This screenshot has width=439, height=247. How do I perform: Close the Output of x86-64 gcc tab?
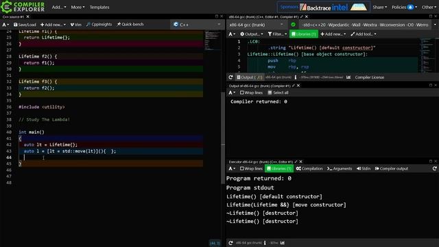(298, 86)
